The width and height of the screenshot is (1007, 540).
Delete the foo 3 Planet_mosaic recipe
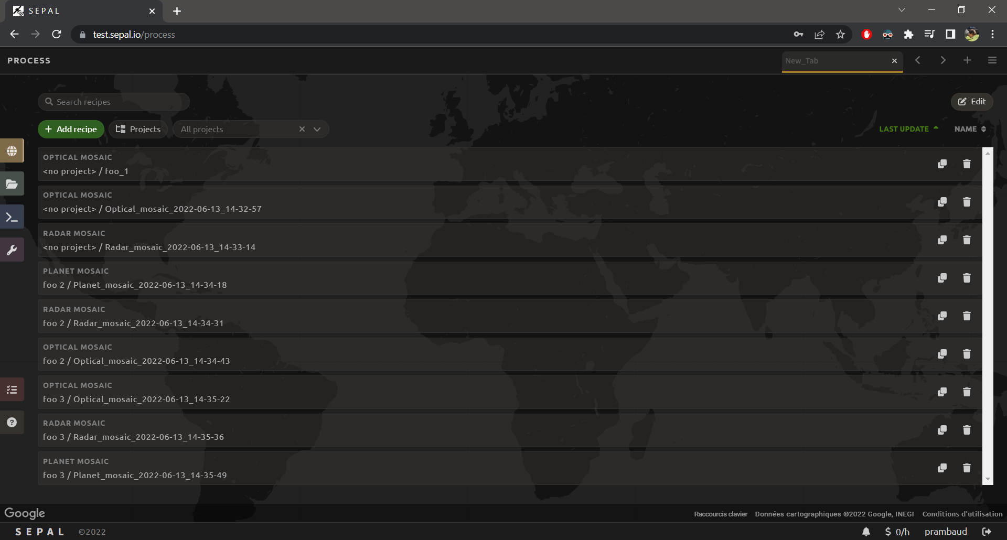967,468
